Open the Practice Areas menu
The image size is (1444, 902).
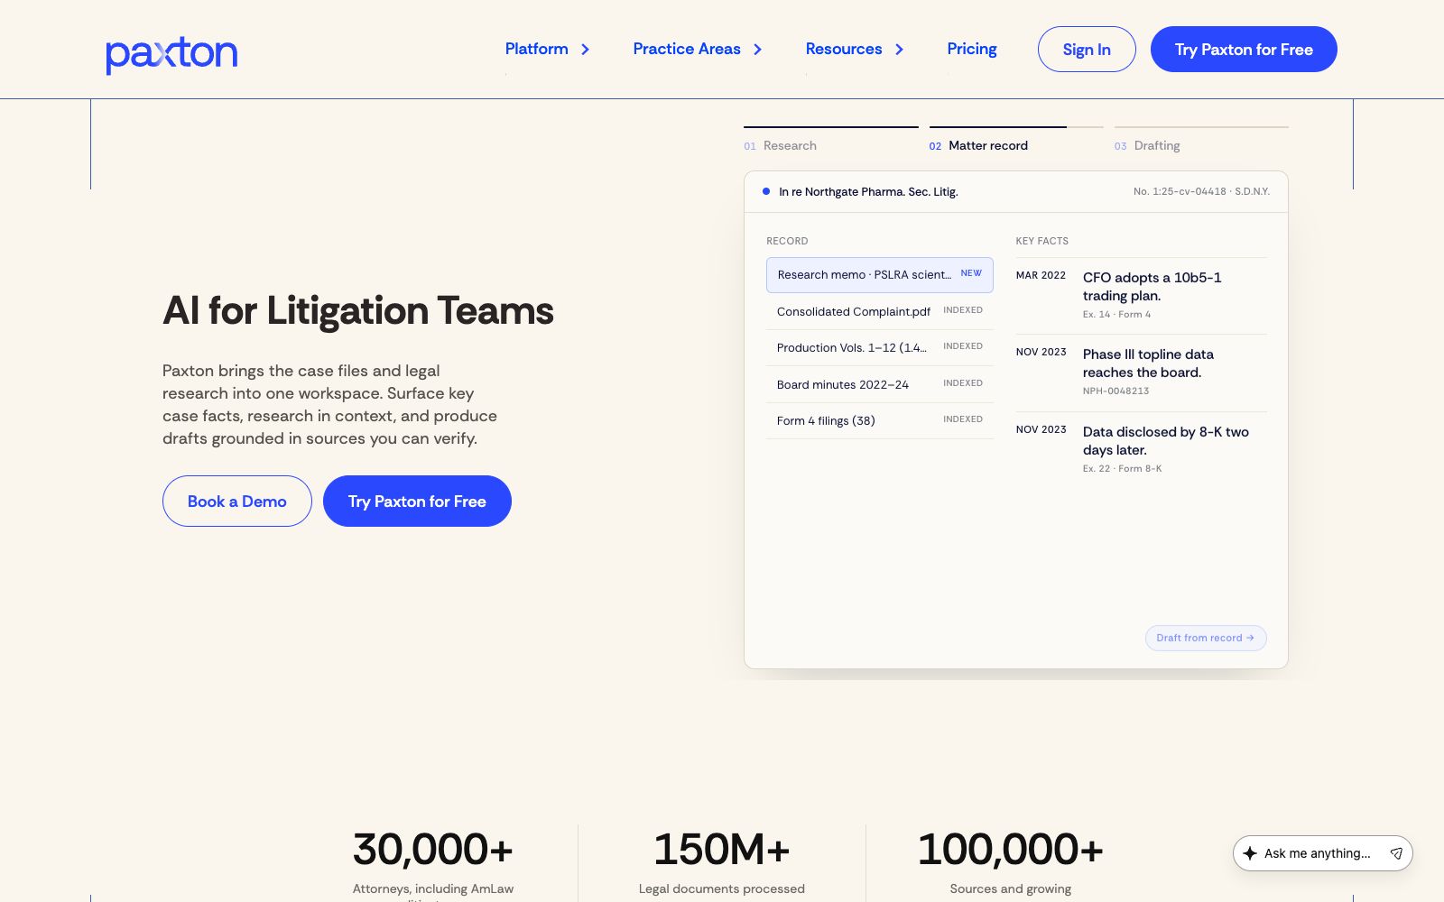coord(687,49)
